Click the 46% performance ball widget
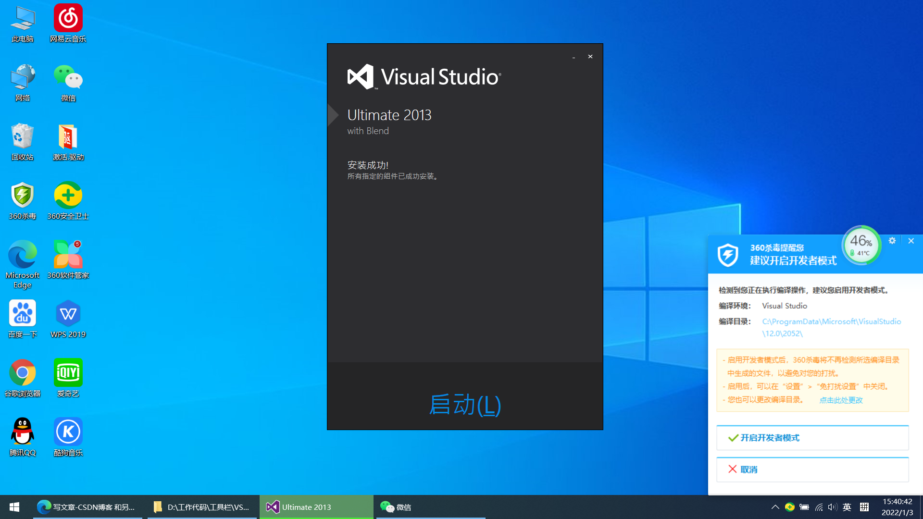 click(x=861, y=245)
